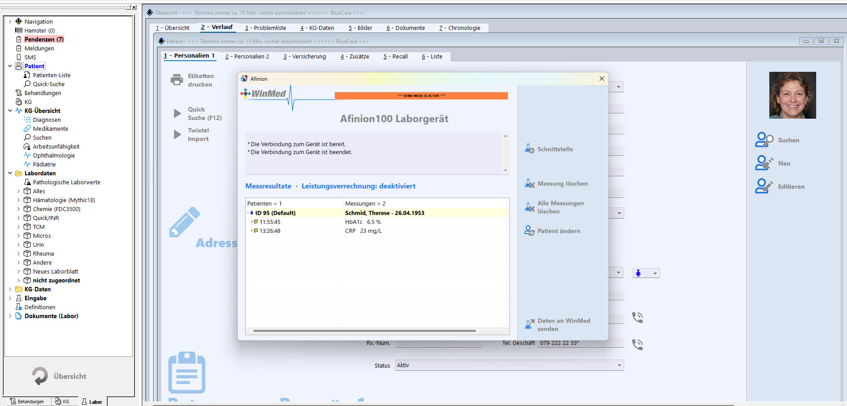This screenshot has width=847, height=406.
Task: Click the log box scroll-down arrow
Action: pos(505,170)
